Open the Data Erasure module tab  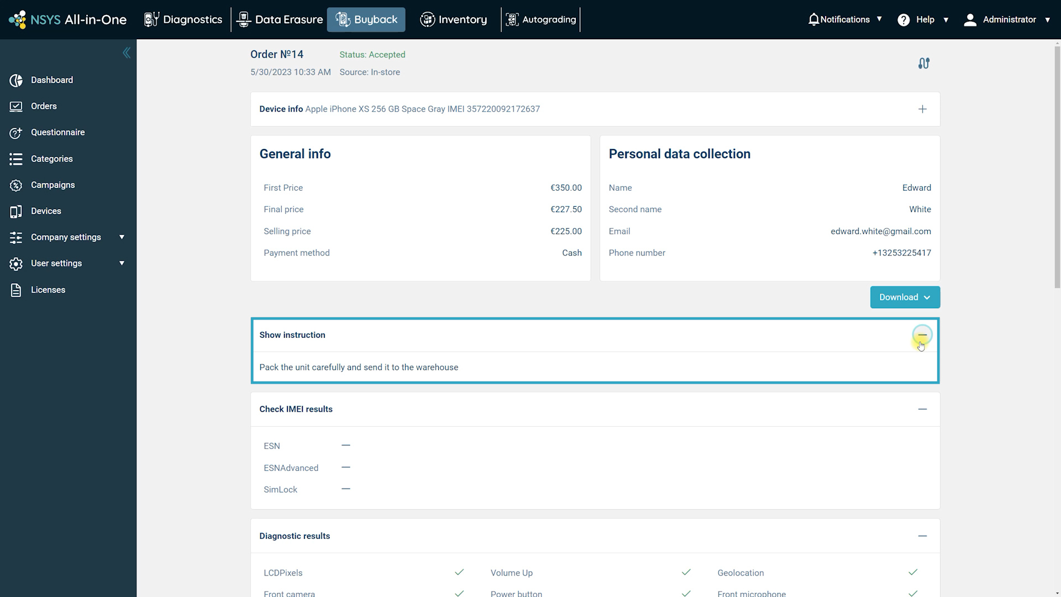click(x=280, y=19)
